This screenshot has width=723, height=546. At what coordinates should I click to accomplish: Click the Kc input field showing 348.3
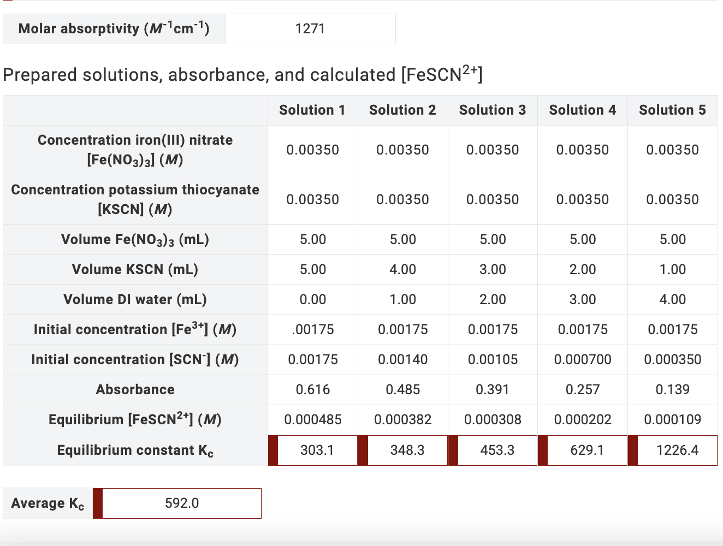tap(407, 450)
